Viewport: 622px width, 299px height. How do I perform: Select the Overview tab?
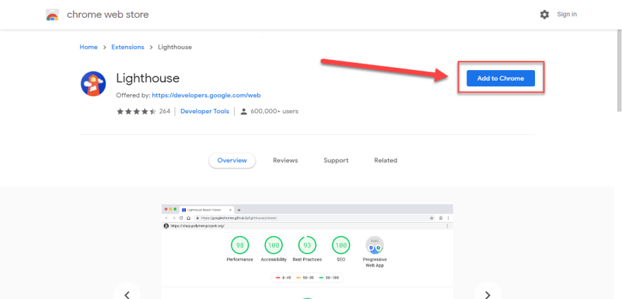[x=232, y=160]
